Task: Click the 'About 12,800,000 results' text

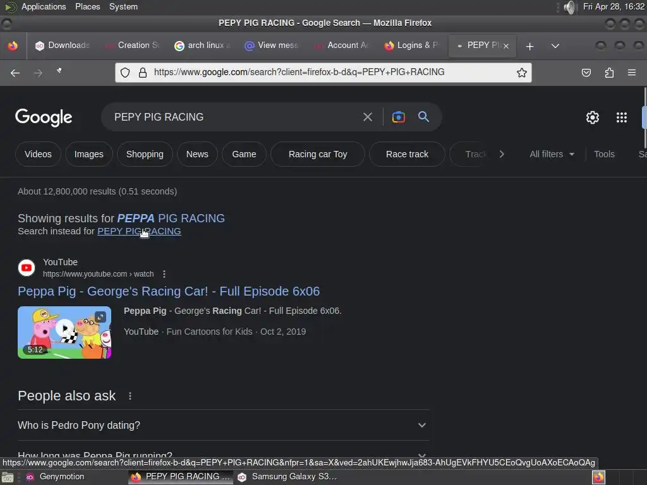Action: pos(97,191)
